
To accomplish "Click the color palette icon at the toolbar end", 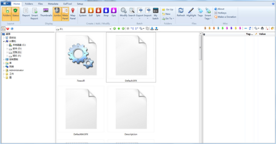I will pyautogui.click(x=273, y=28).
